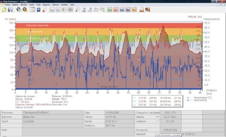Click the floppy disk save icon

pyautogui.click(x=10, y=10)
